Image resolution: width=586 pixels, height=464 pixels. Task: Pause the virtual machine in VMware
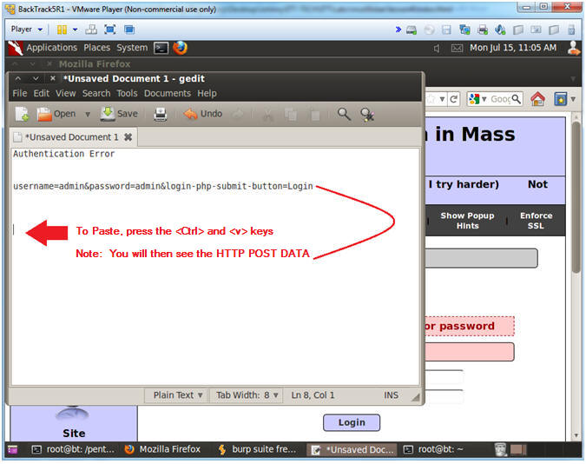coord(62,30)
